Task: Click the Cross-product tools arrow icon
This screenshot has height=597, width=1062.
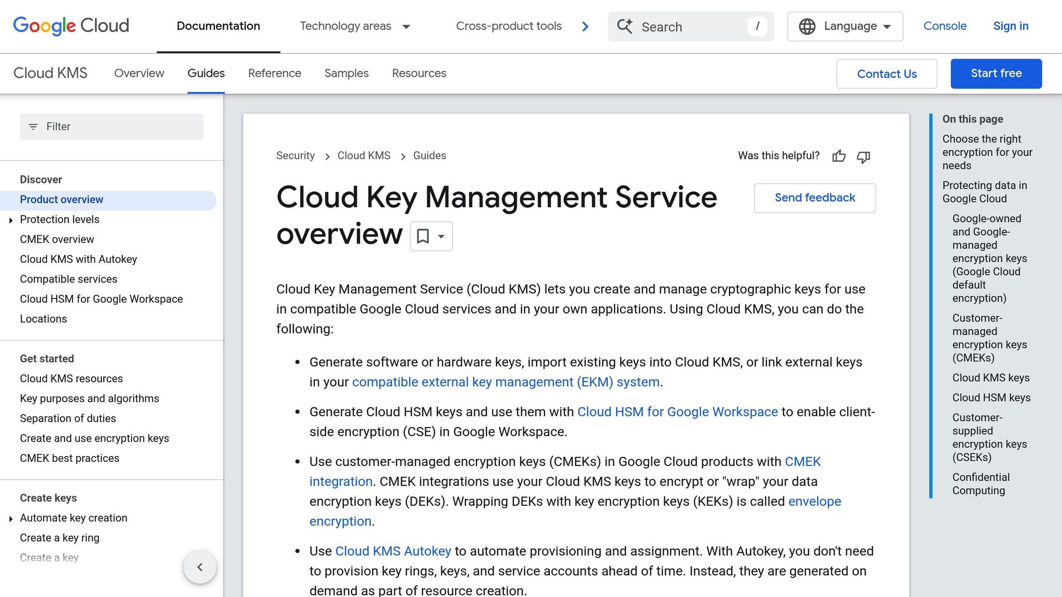Action: [585, 26]
